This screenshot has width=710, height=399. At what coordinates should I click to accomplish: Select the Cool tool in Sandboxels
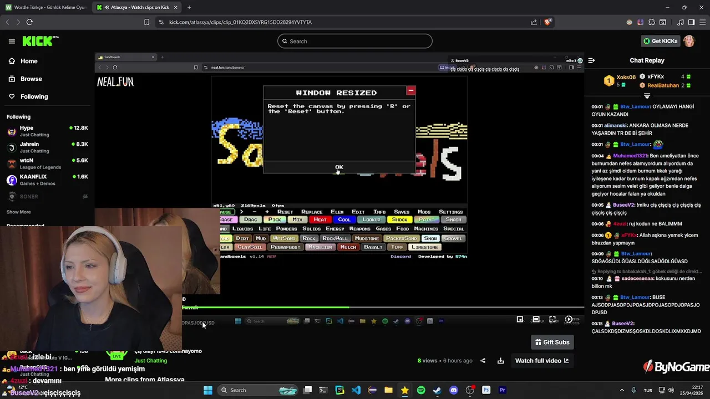(x=344, y=219)
